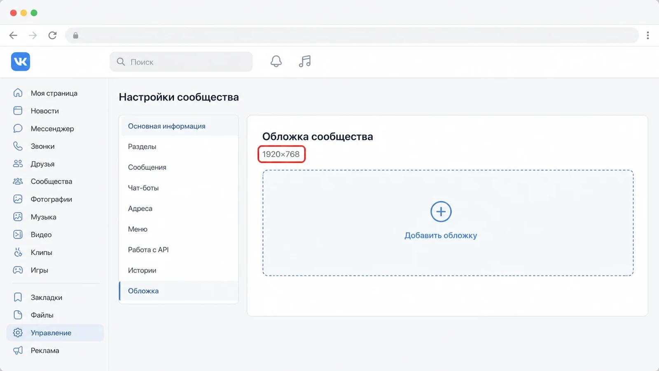
Task: Click the Обложка сообщества heading
Action: tap(318, 136)
